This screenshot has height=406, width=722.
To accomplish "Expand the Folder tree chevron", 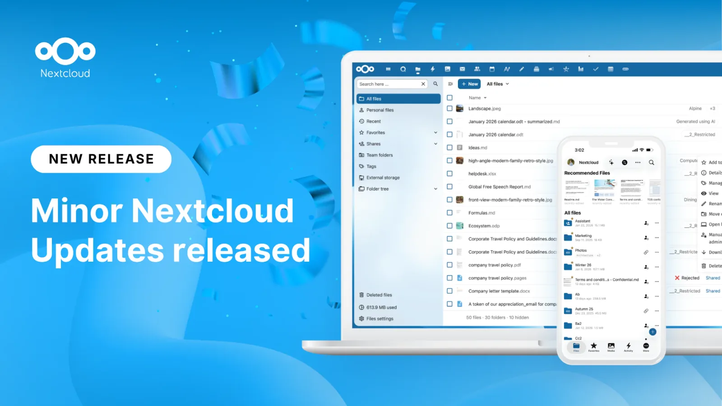I will [x=435, y=189].
